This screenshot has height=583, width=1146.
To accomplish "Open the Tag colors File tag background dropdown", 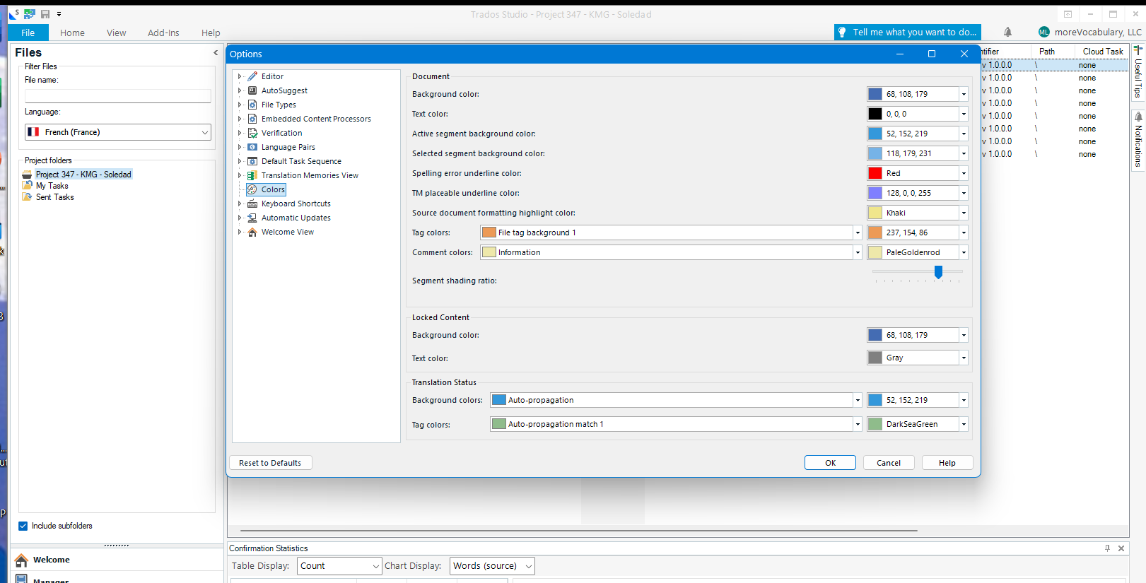I will [x=857, y=232].
